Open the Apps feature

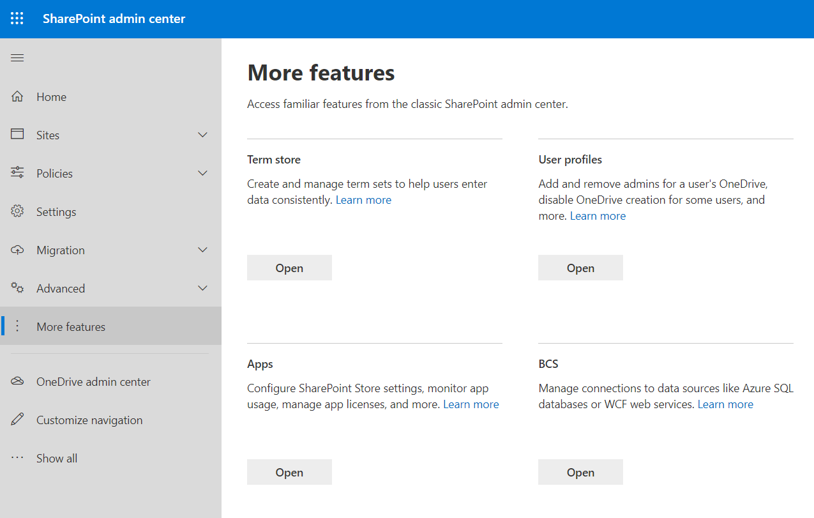(x=289, y=472)
